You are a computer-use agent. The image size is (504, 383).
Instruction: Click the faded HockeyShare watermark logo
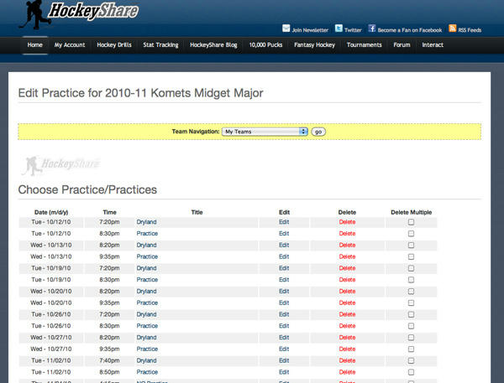[60, 163]
